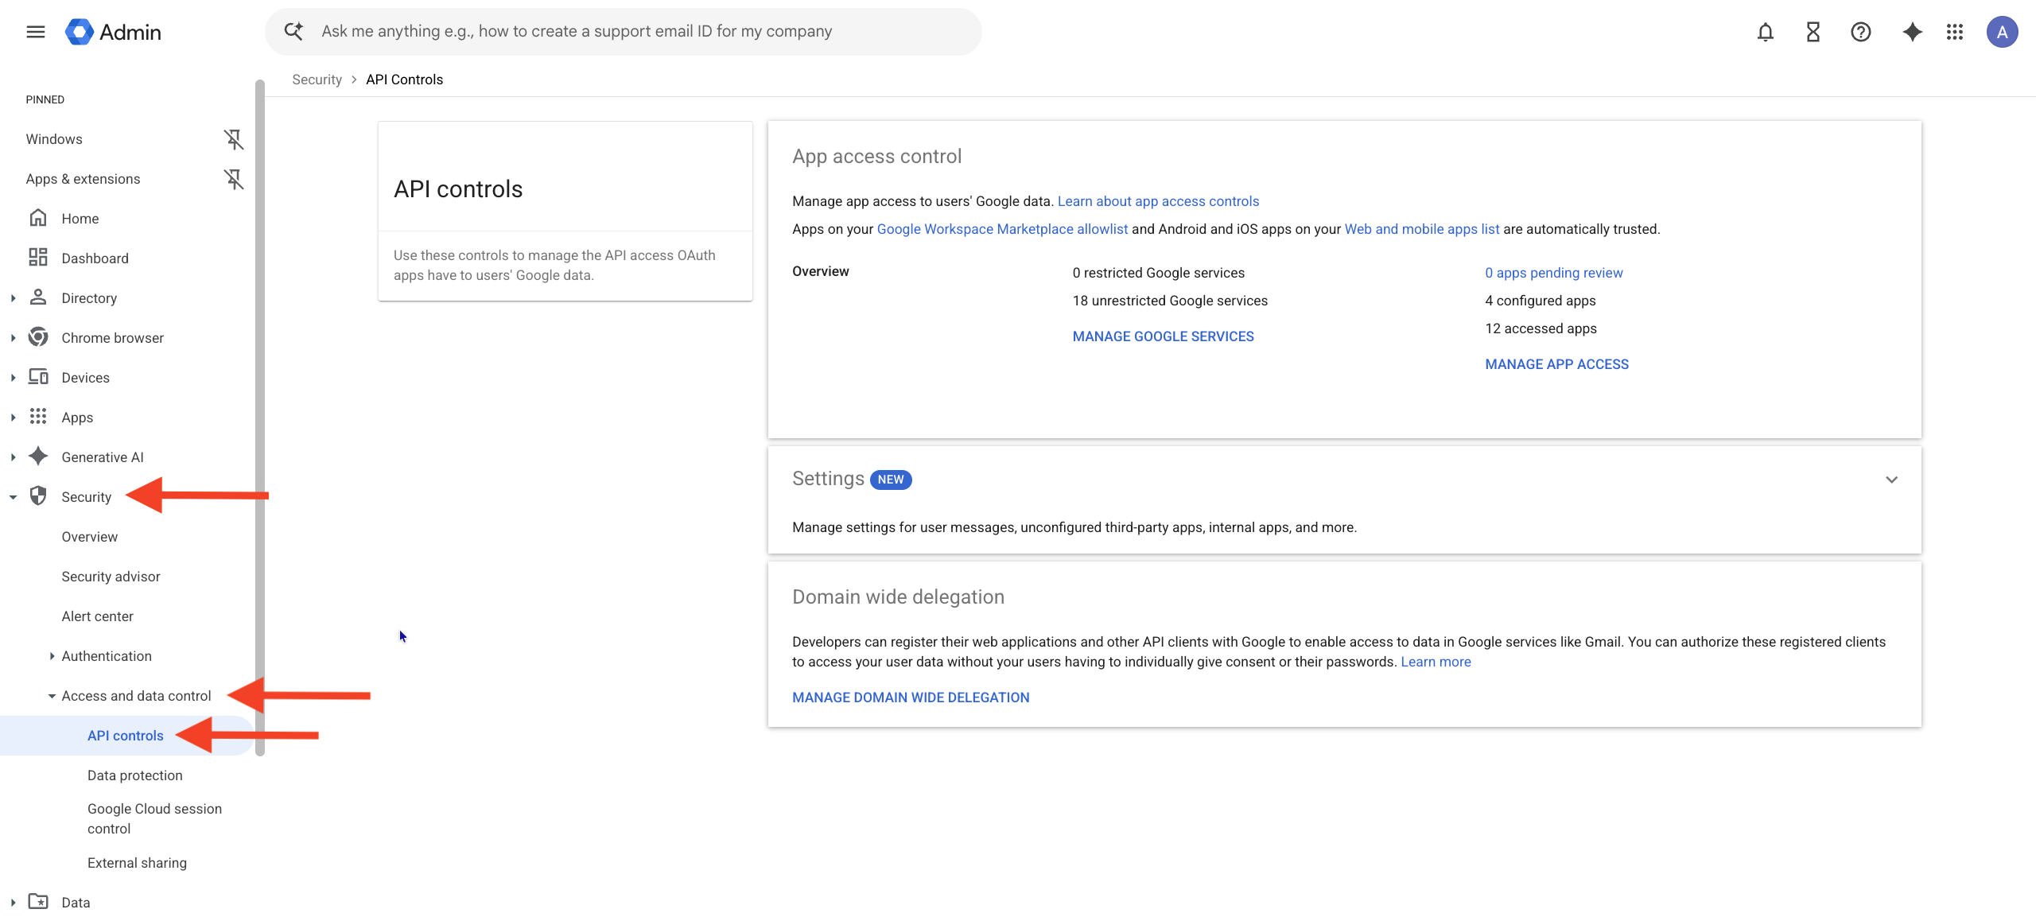The height and width of the screenshot is (917, 2036).
Task: Open Web and mobile apps list link
Action: click(1422, 229)
